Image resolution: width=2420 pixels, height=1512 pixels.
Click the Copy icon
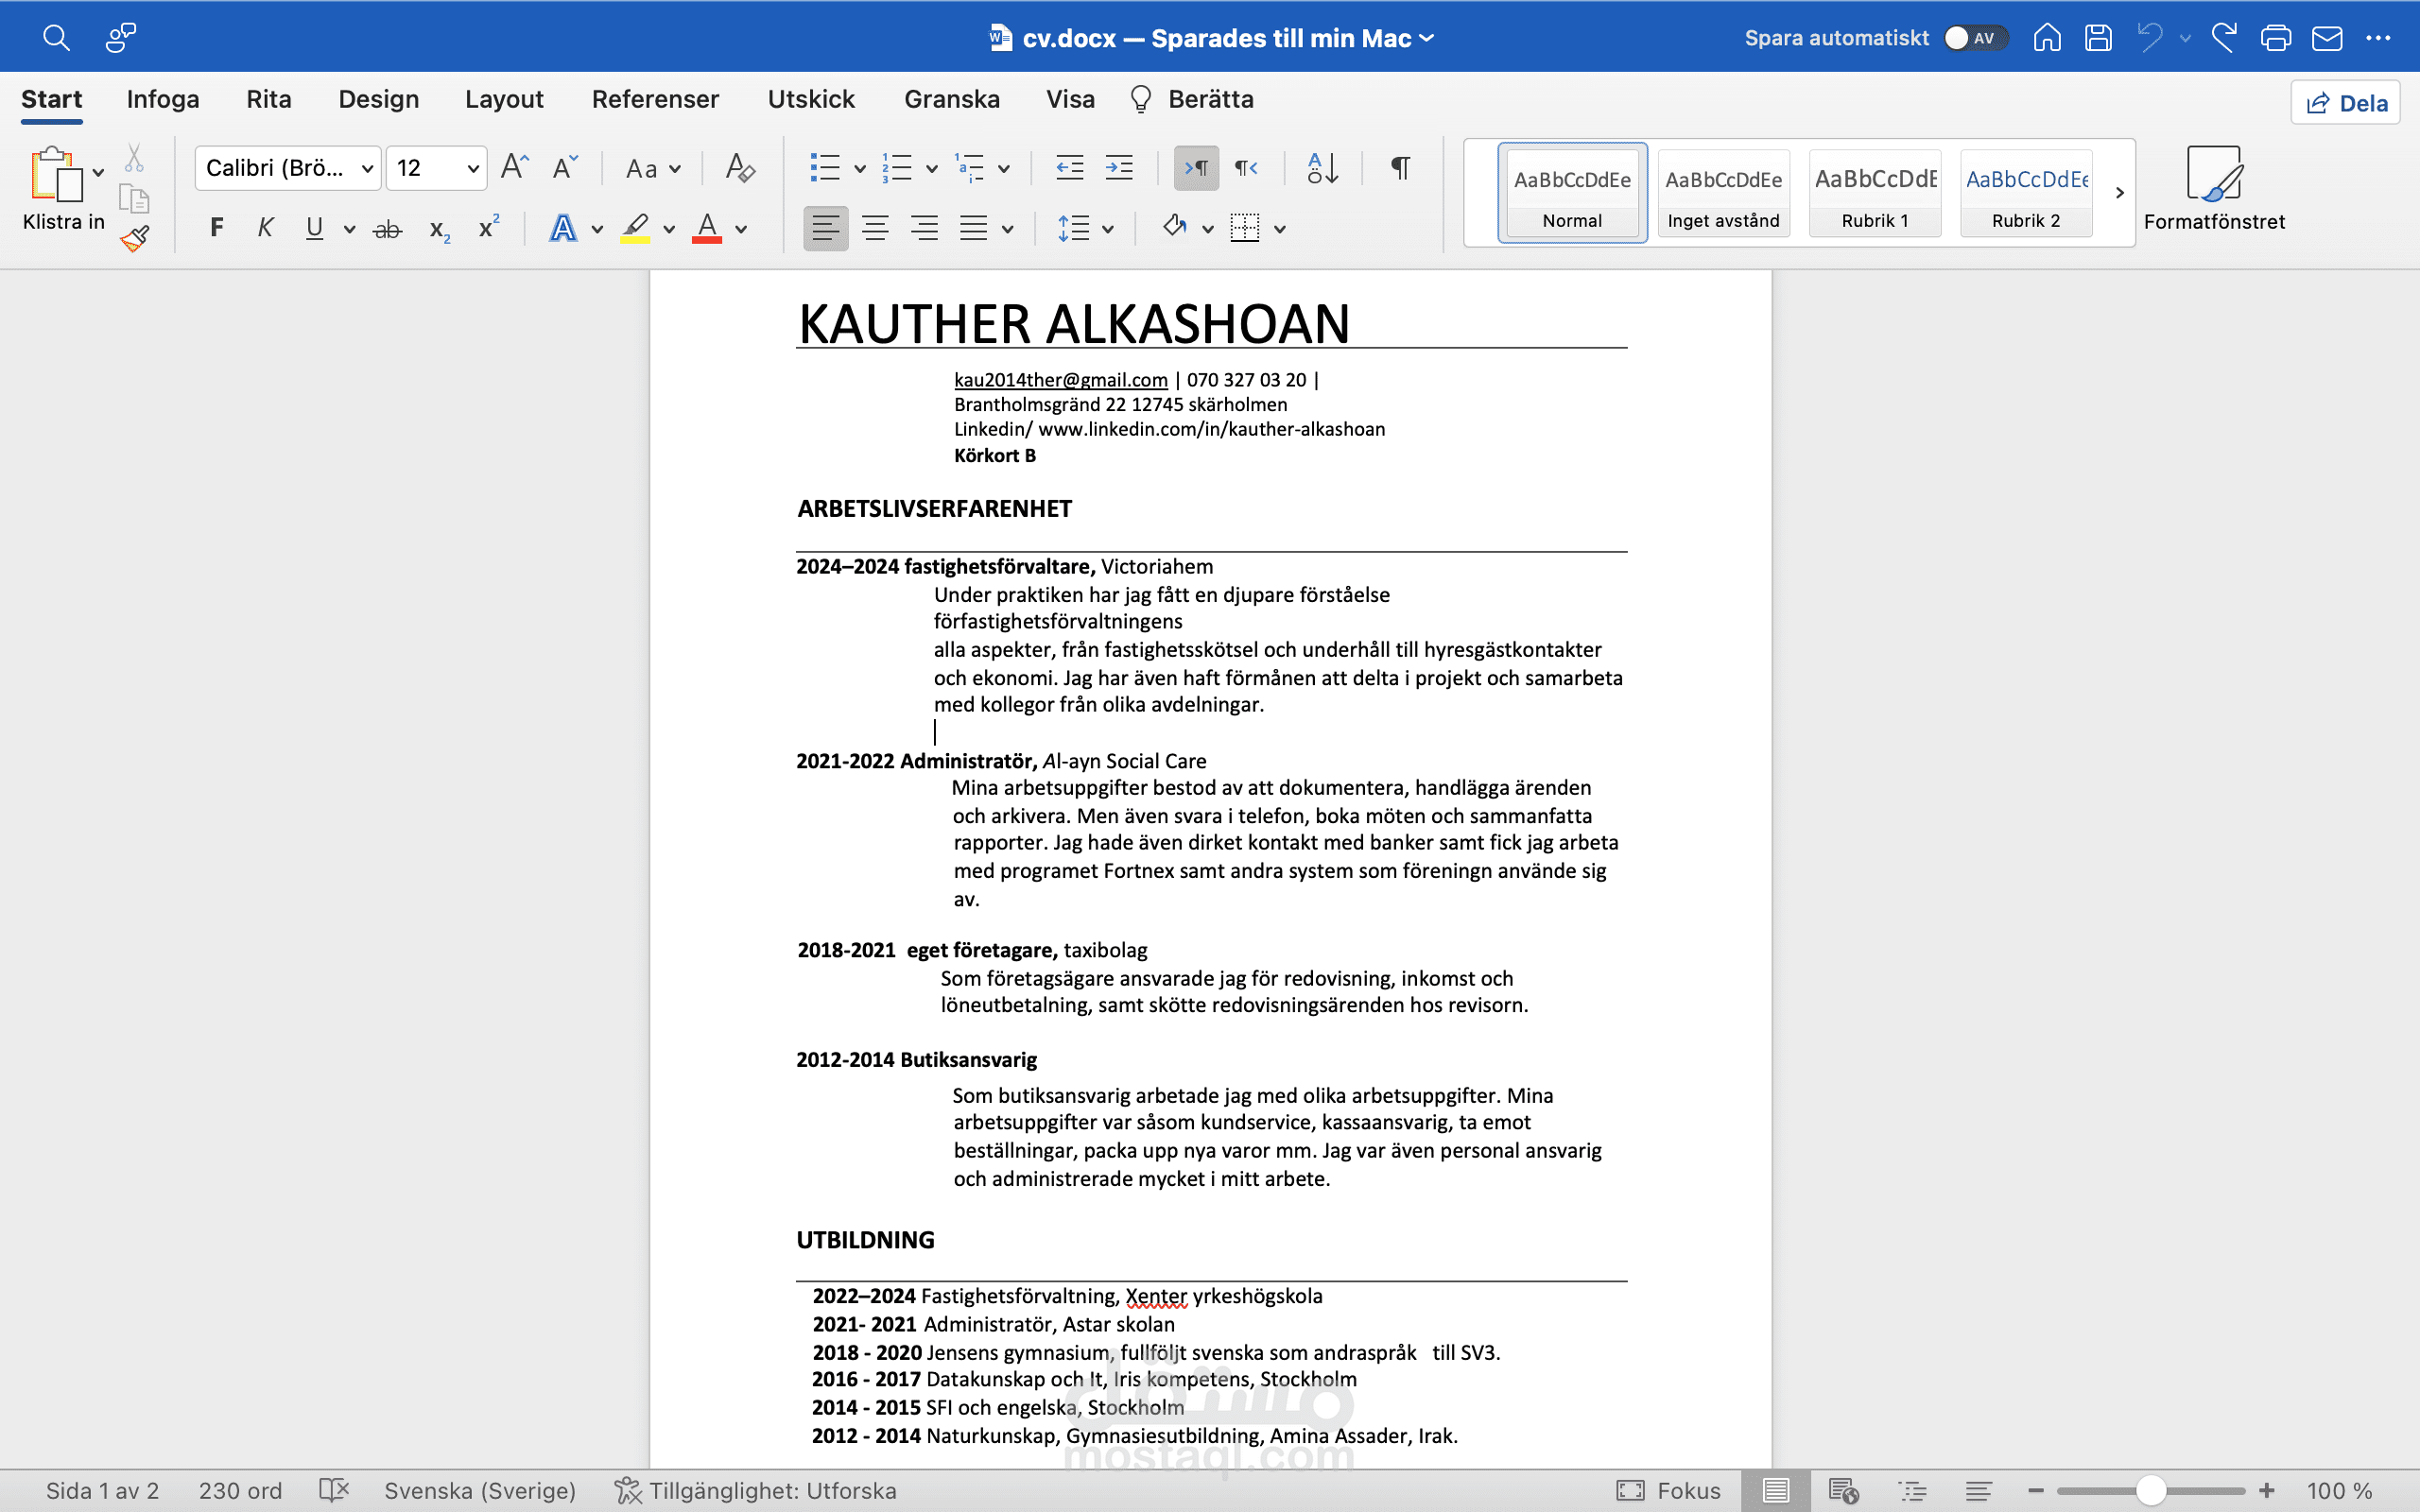[x=134, y=198]
